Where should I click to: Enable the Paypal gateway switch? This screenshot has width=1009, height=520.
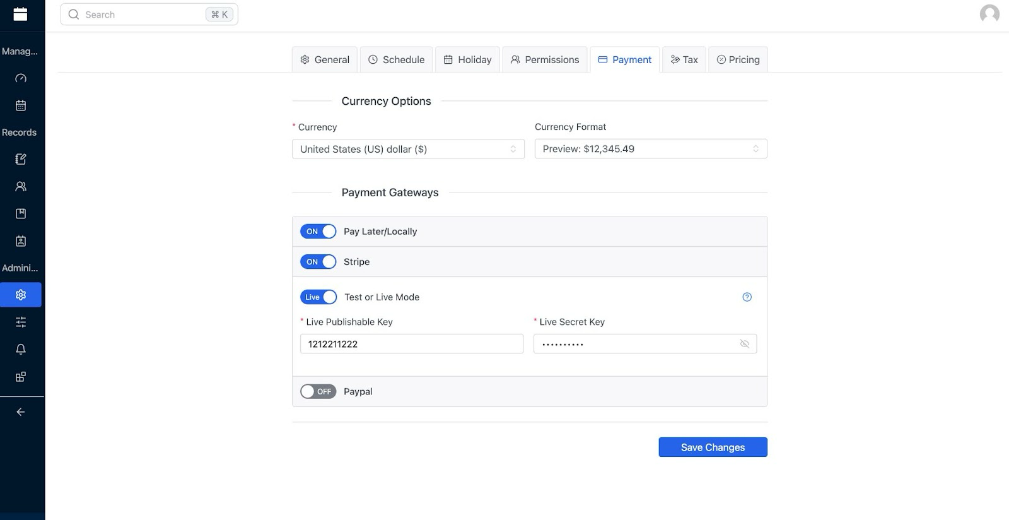tap(318, 391)
